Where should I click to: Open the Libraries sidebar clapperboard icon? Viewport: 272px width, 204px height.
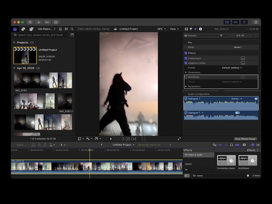[x=15, y=29]
